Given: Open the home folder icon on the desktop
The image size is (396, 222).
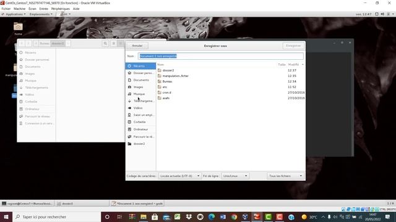Looking at the screenshot, I should click(x=18, y=28).
